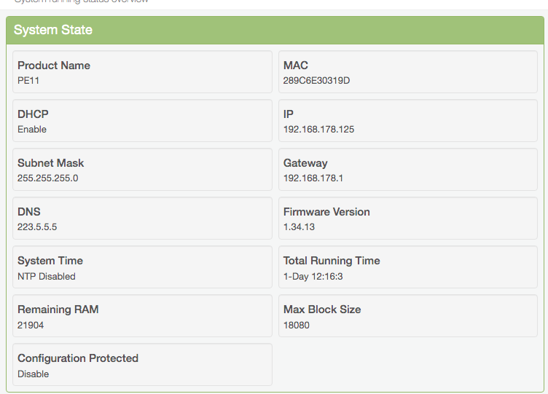Click the Firmware Version label
This screenshot has height=394, width=548.
tap(326, 212)
